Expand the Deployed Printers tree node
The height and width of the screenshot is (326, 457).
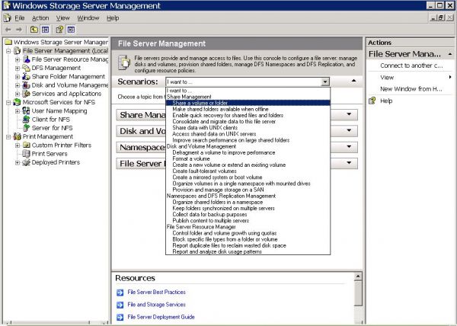coord(18,162)
